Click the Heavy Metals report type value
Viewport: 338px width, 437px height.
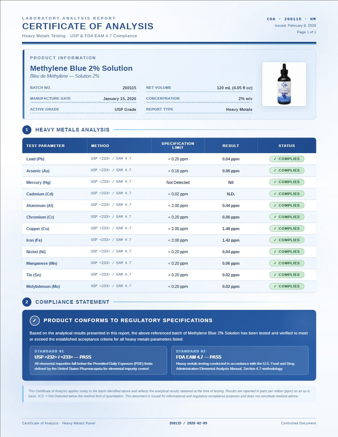[239, 109]
